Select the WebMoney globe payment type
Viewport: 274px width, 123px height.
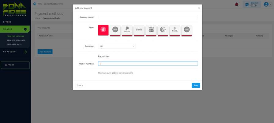[163, 30]
